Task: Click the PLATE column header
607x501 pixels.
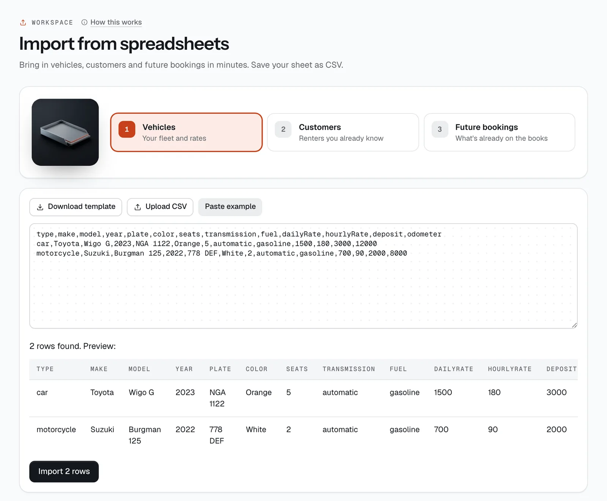Action: tap(220, 369)
